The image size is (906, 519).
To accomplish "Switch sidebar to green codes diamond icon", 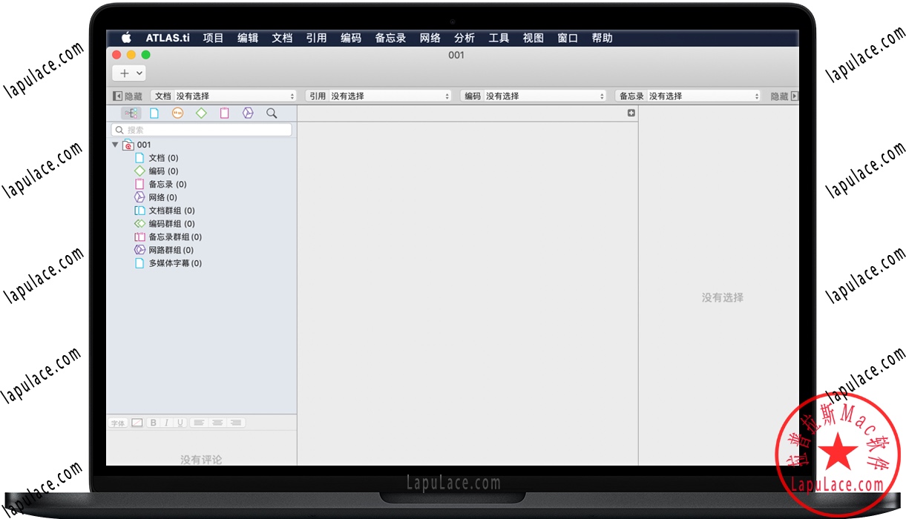I will pyautogui.click(x=201, y=113).
